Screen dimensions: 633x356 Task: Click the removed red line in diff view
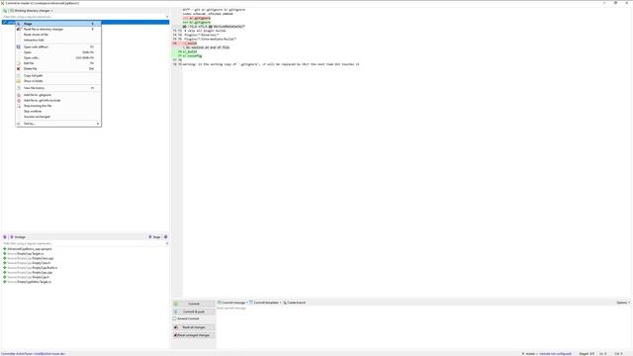coord(190,44)
